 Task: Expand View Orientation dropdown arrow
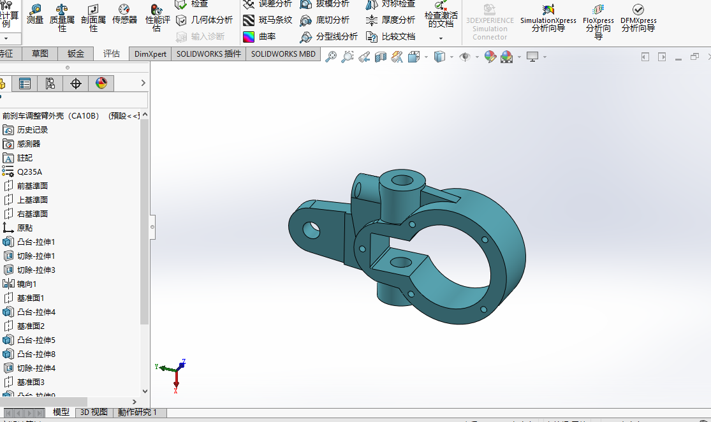tap(426, 57)
